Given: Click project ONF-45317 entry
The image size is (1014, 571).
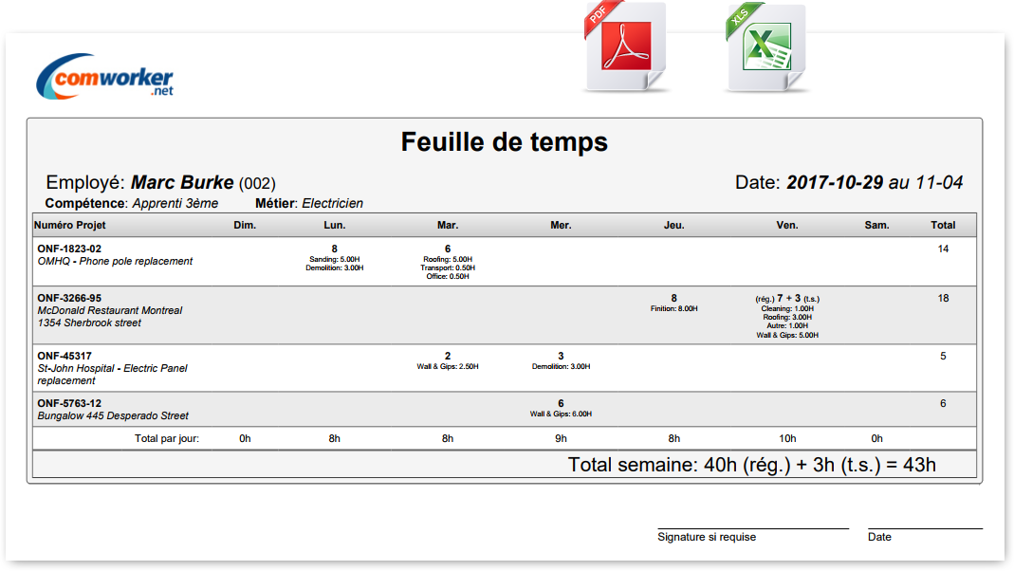Looking at the screenshot, I should click(x=65, y=356).
